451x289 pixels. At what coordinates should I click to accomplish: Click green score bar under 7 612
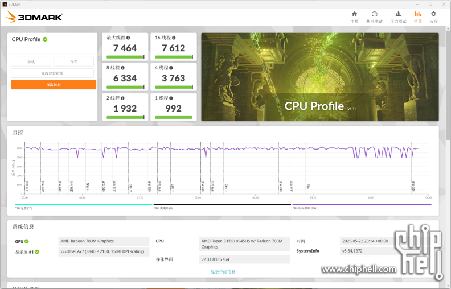pos(174,57)
